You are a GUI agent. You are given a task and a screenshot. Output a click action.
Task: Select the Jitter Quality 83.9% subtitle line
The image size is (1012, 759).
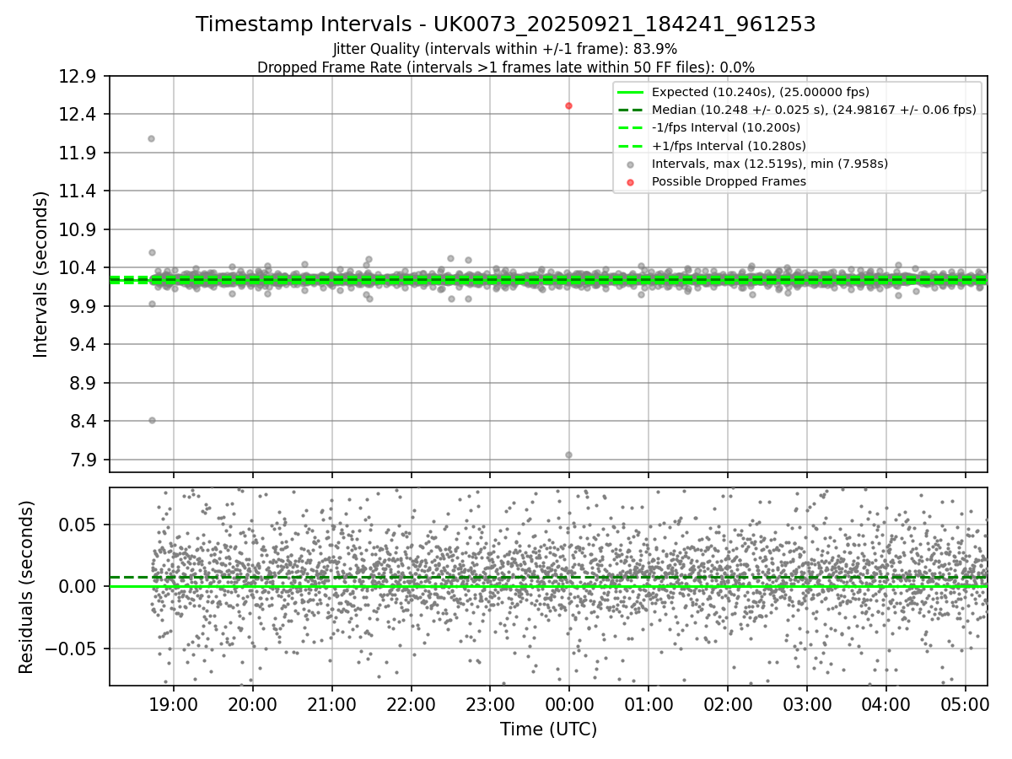(505, 49)
